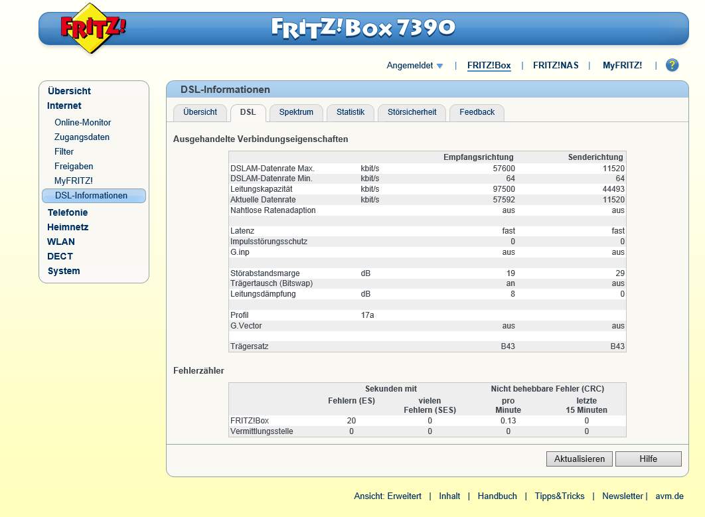Image resolution: width=705 pixels, height=517 pixels.
Task: Open help via the question mark icon
Action: (672, 65)
